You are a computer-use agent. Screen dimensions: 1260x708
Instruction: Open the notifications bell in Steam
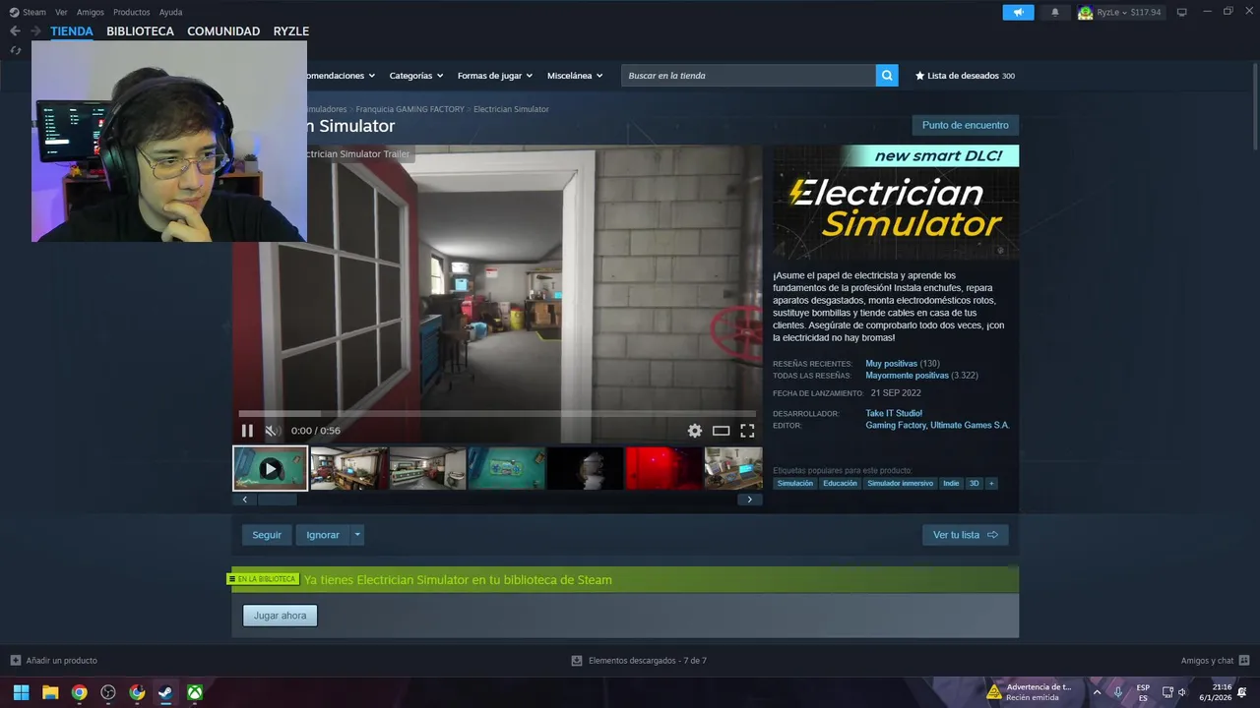(x=1055, y=12)
